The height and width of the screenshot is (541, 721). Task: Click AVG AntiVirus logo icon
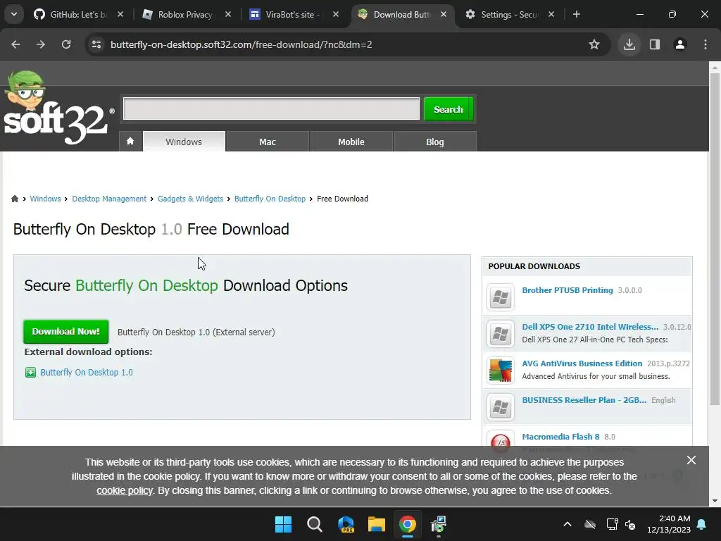click(x=501, y=371)
